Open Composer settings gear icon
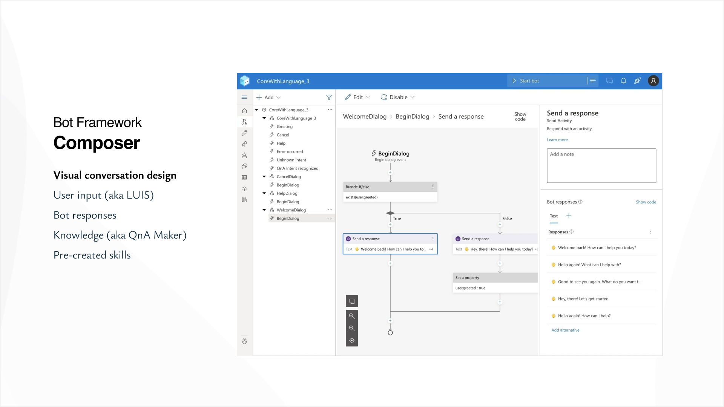Viewport: 724px width, 407px height. click(244, 341)
